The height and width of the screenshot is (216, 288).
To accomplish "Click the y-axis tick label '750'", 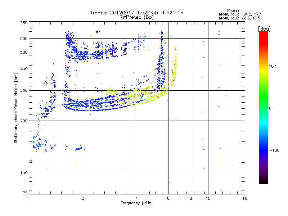I will tap(24, 23).
